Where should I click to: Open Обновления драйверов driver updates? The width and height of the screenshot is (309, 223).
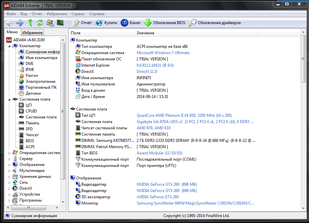click(215, 23)
